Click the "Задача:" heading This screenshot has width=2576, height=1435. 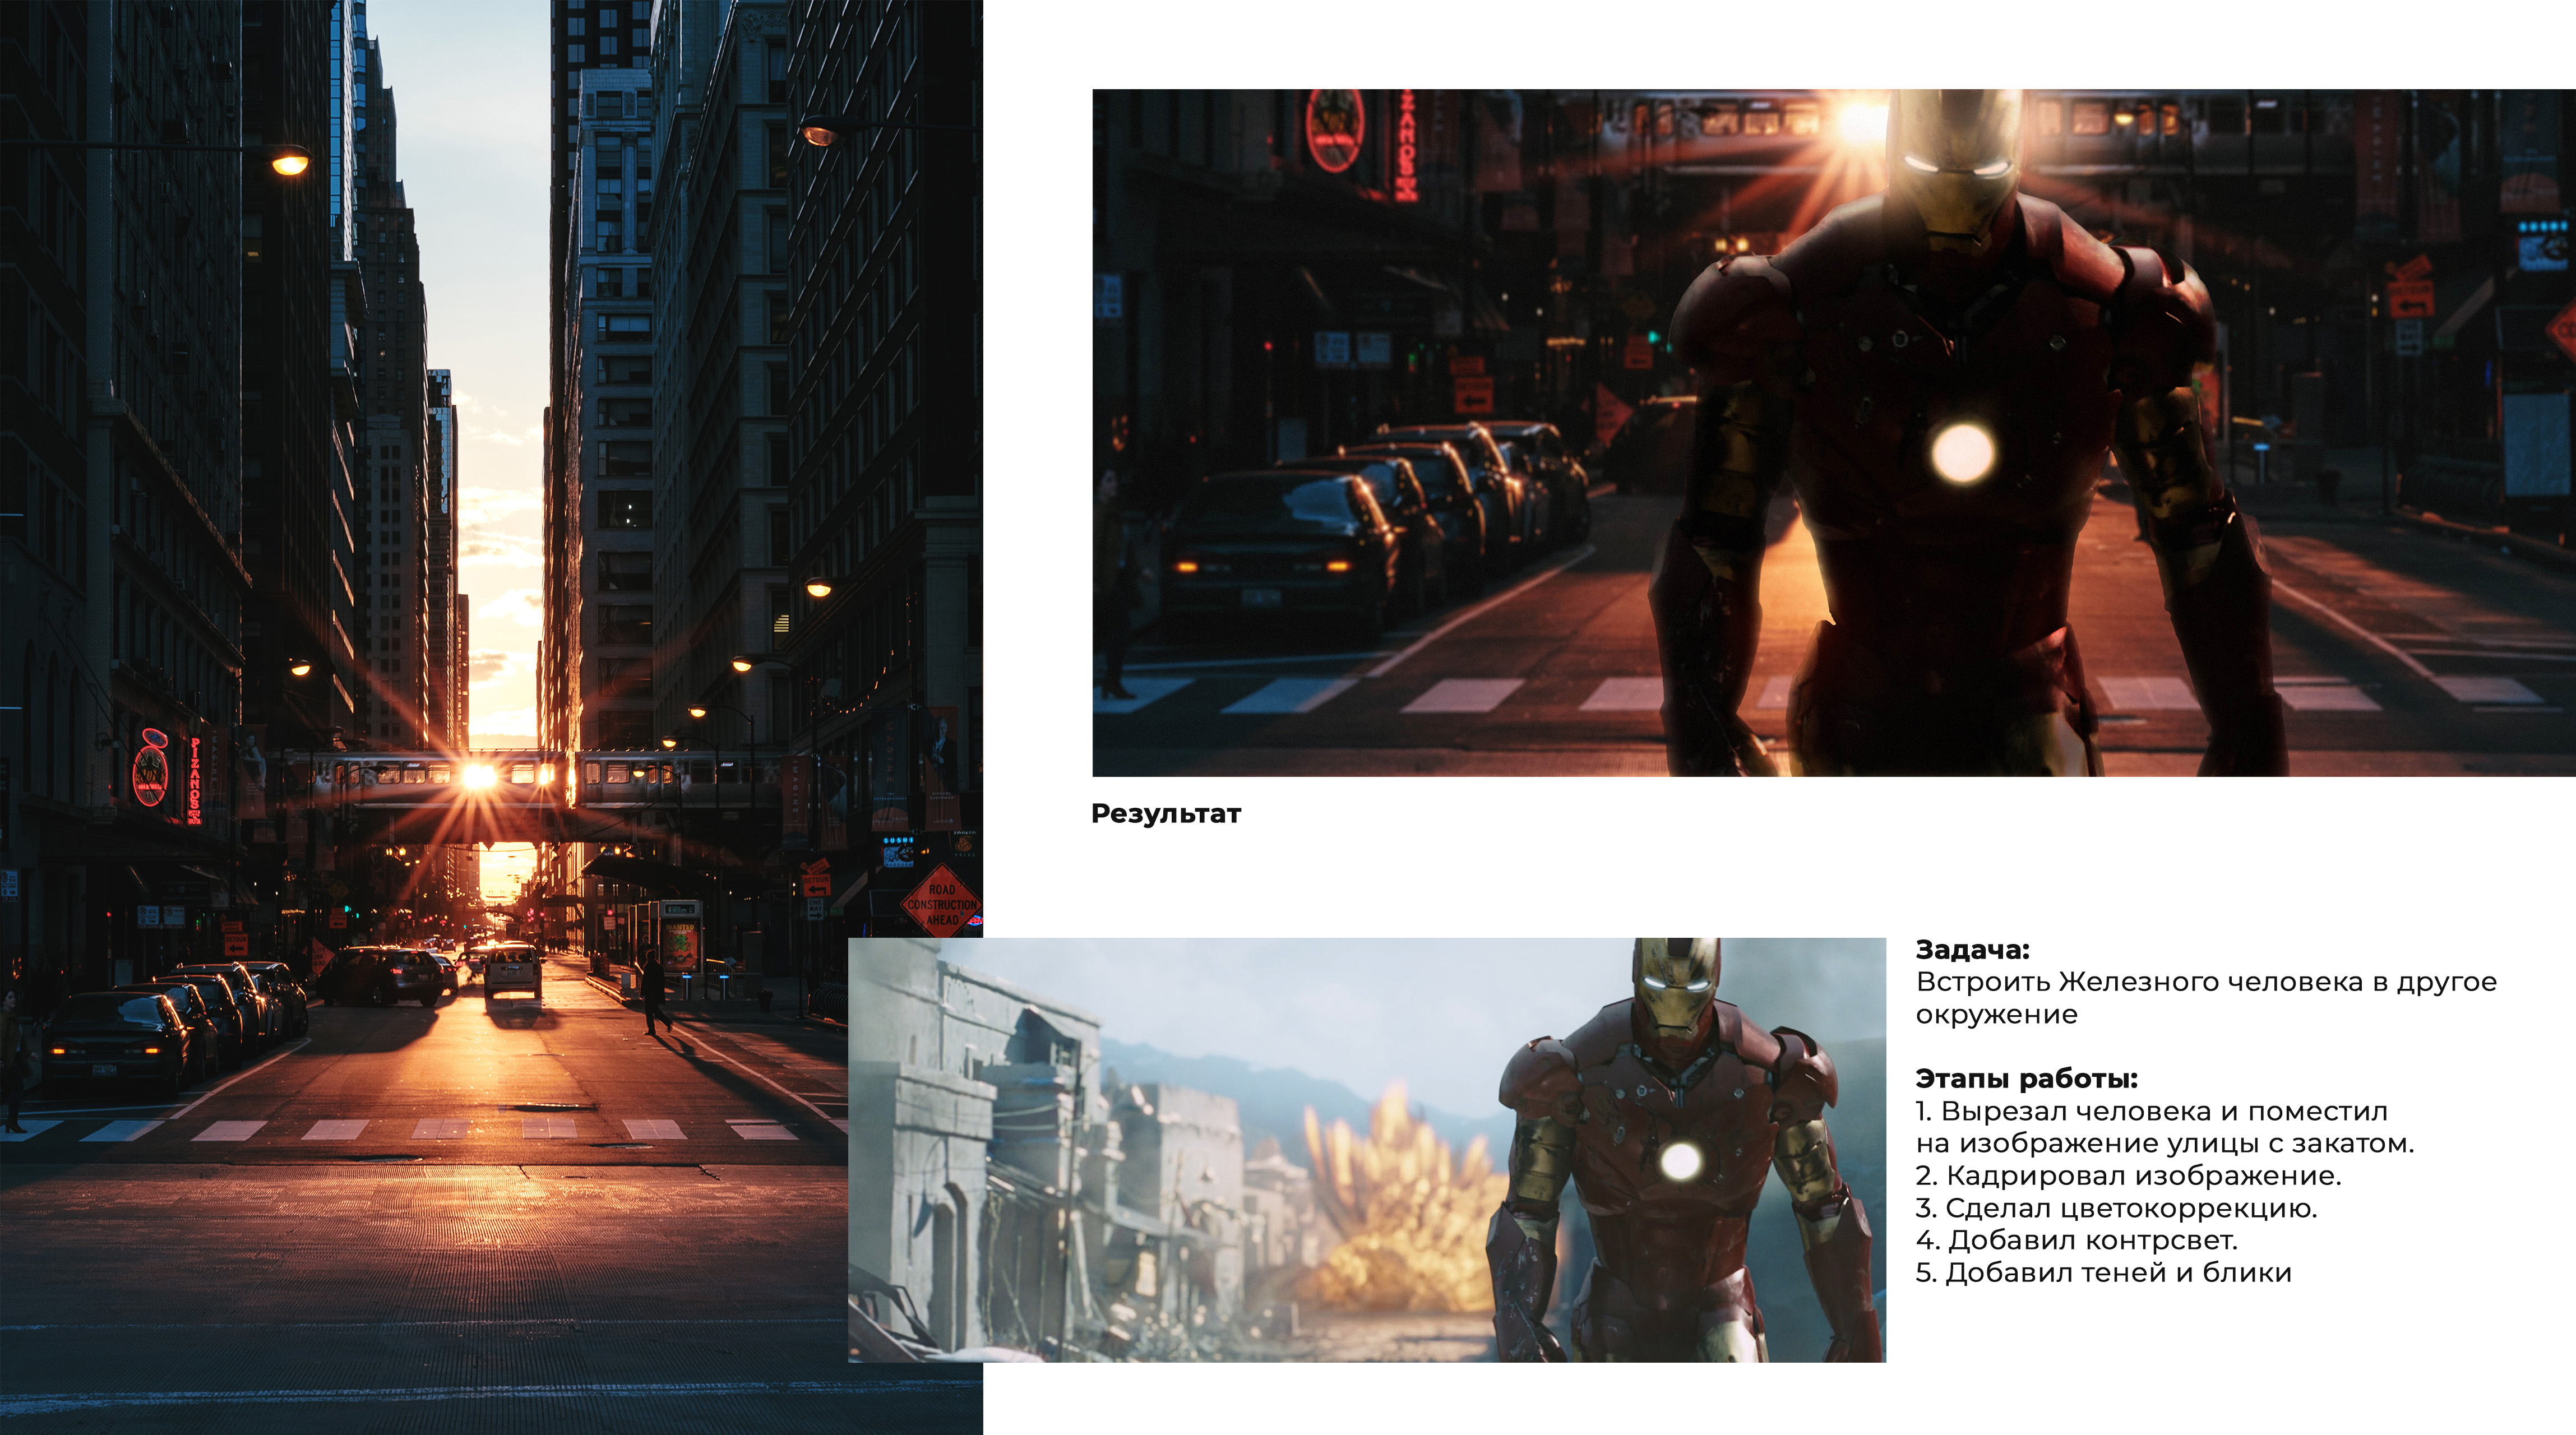[1972, 950]
